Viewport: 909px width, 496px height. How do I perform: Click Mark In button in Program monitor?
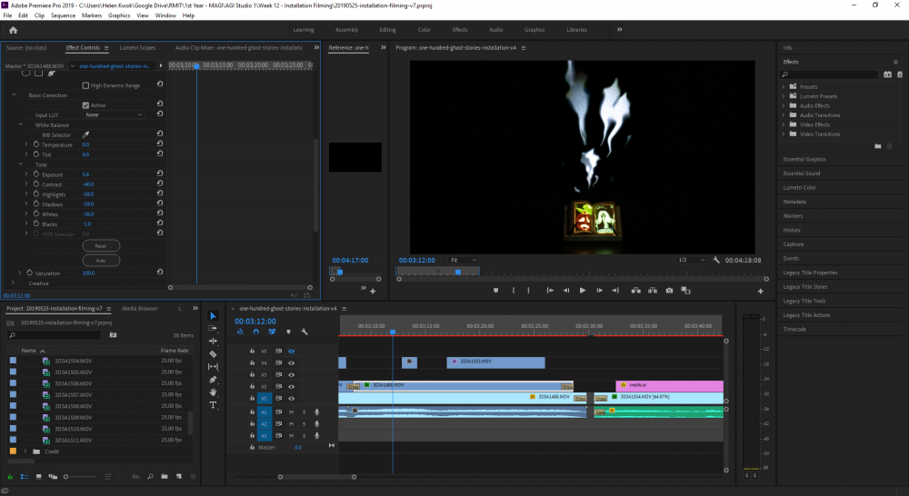[513, 291]
